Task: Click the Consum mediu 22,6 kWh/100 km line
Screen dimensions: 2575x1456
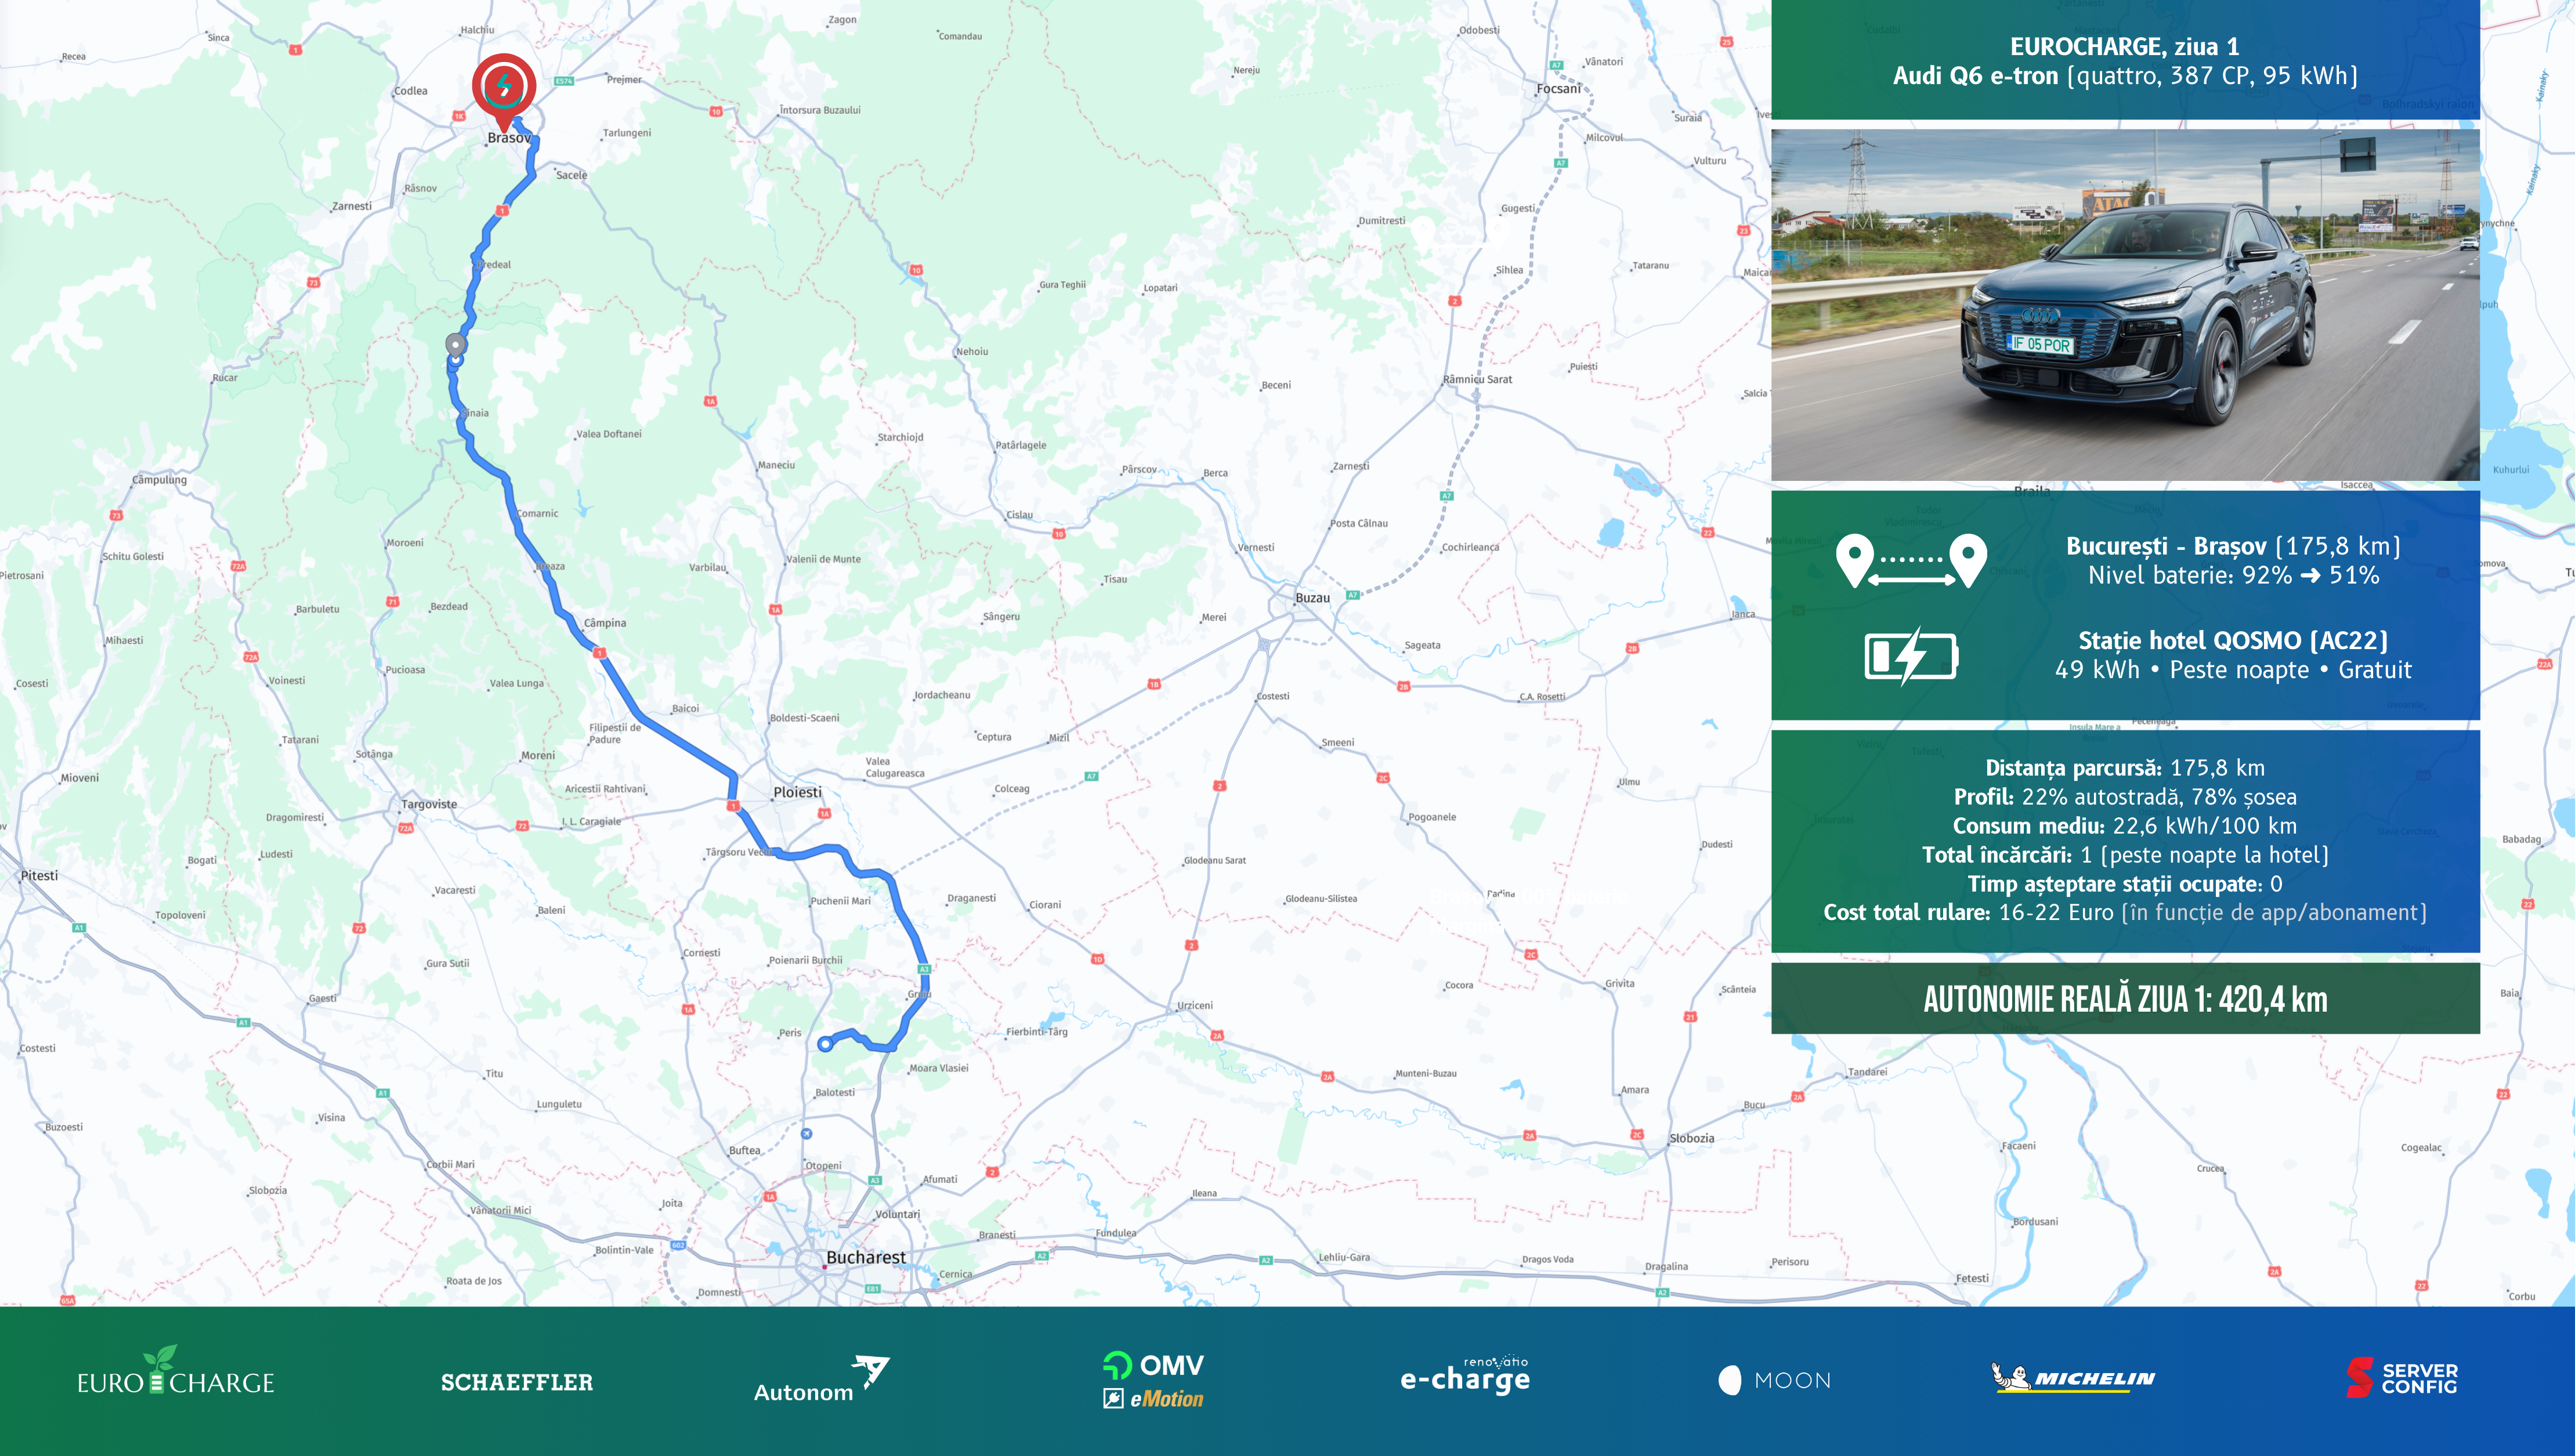Action: tap(2125, 826)
